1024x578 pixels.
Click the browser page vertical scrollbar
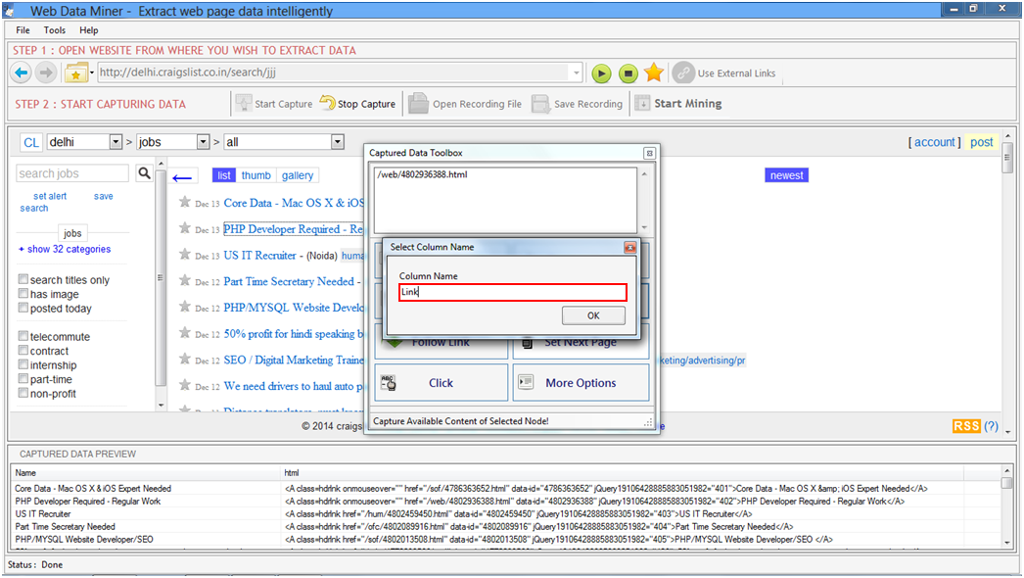(x=1007, y=282)
